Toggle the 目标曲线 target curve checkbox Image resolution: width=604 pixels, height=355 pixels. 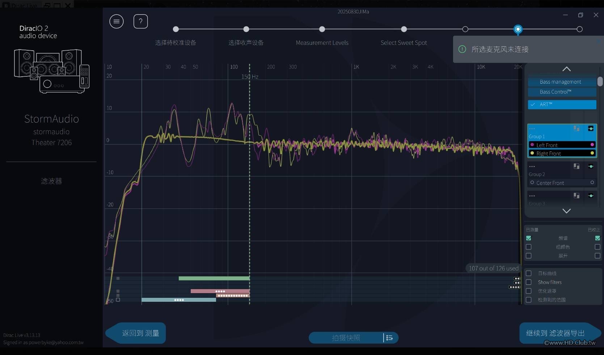point(529,274)
